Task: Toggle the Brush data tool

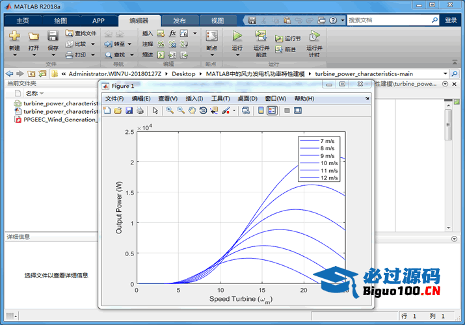Action: pos(226,110)
